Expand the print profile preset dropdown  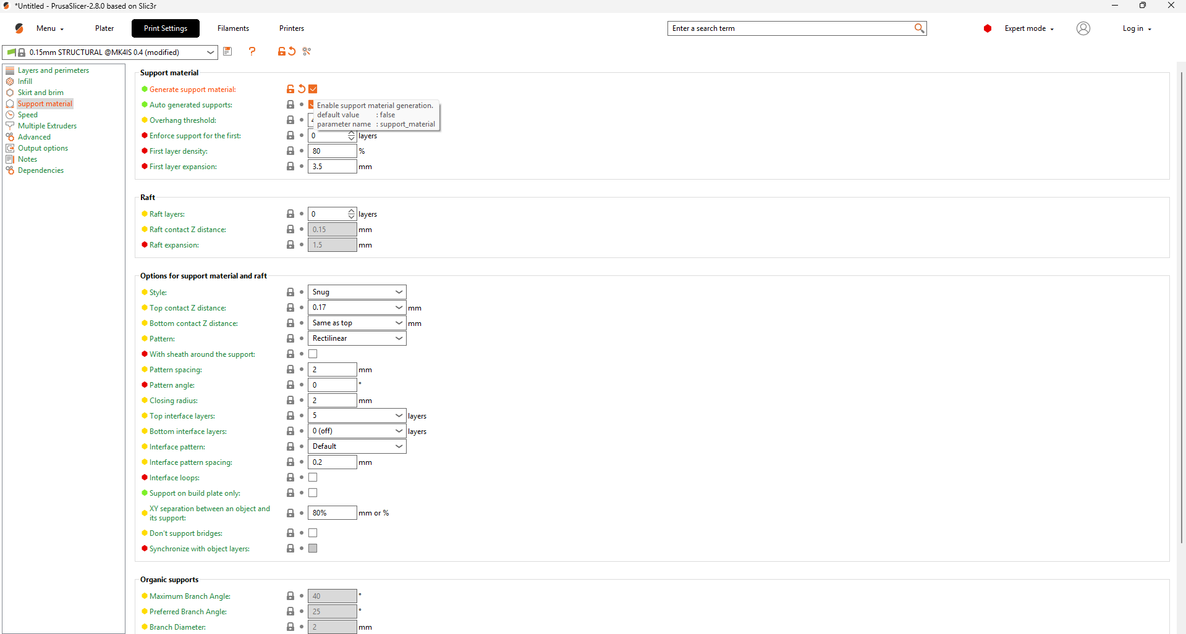pyautogui.click(x=210, y=52)
